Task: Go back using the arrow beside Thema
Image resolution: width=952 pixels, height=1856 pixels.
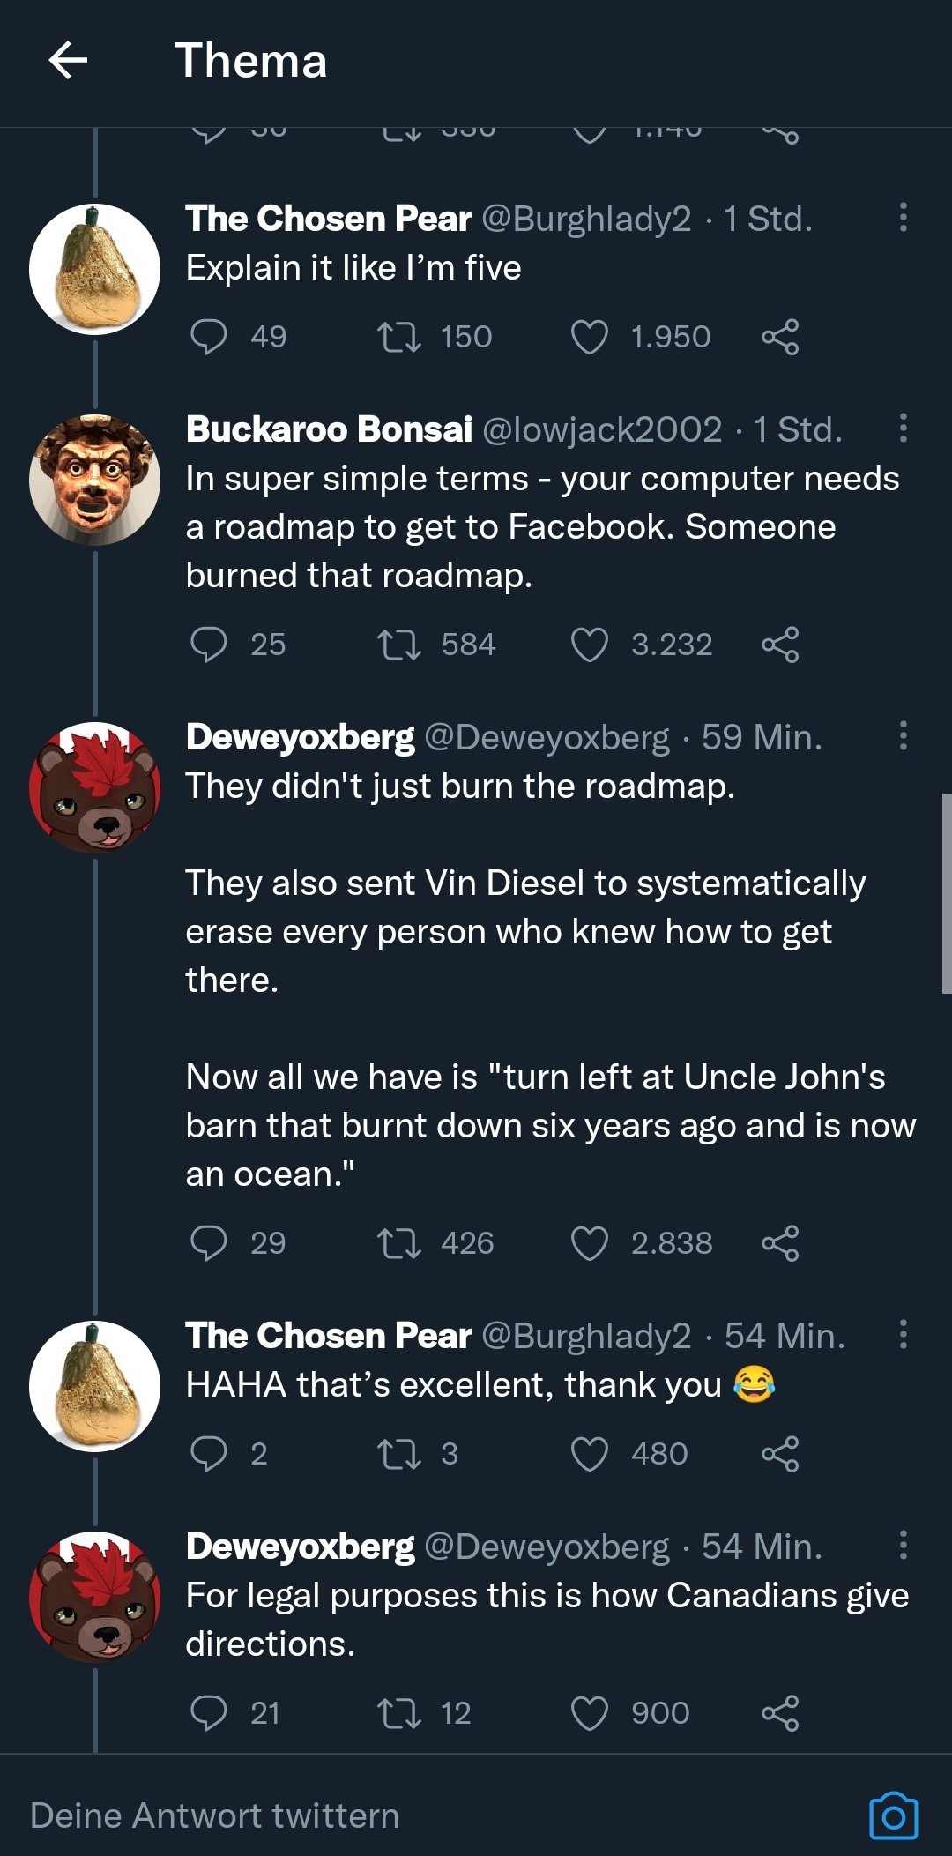Action: 68,61
